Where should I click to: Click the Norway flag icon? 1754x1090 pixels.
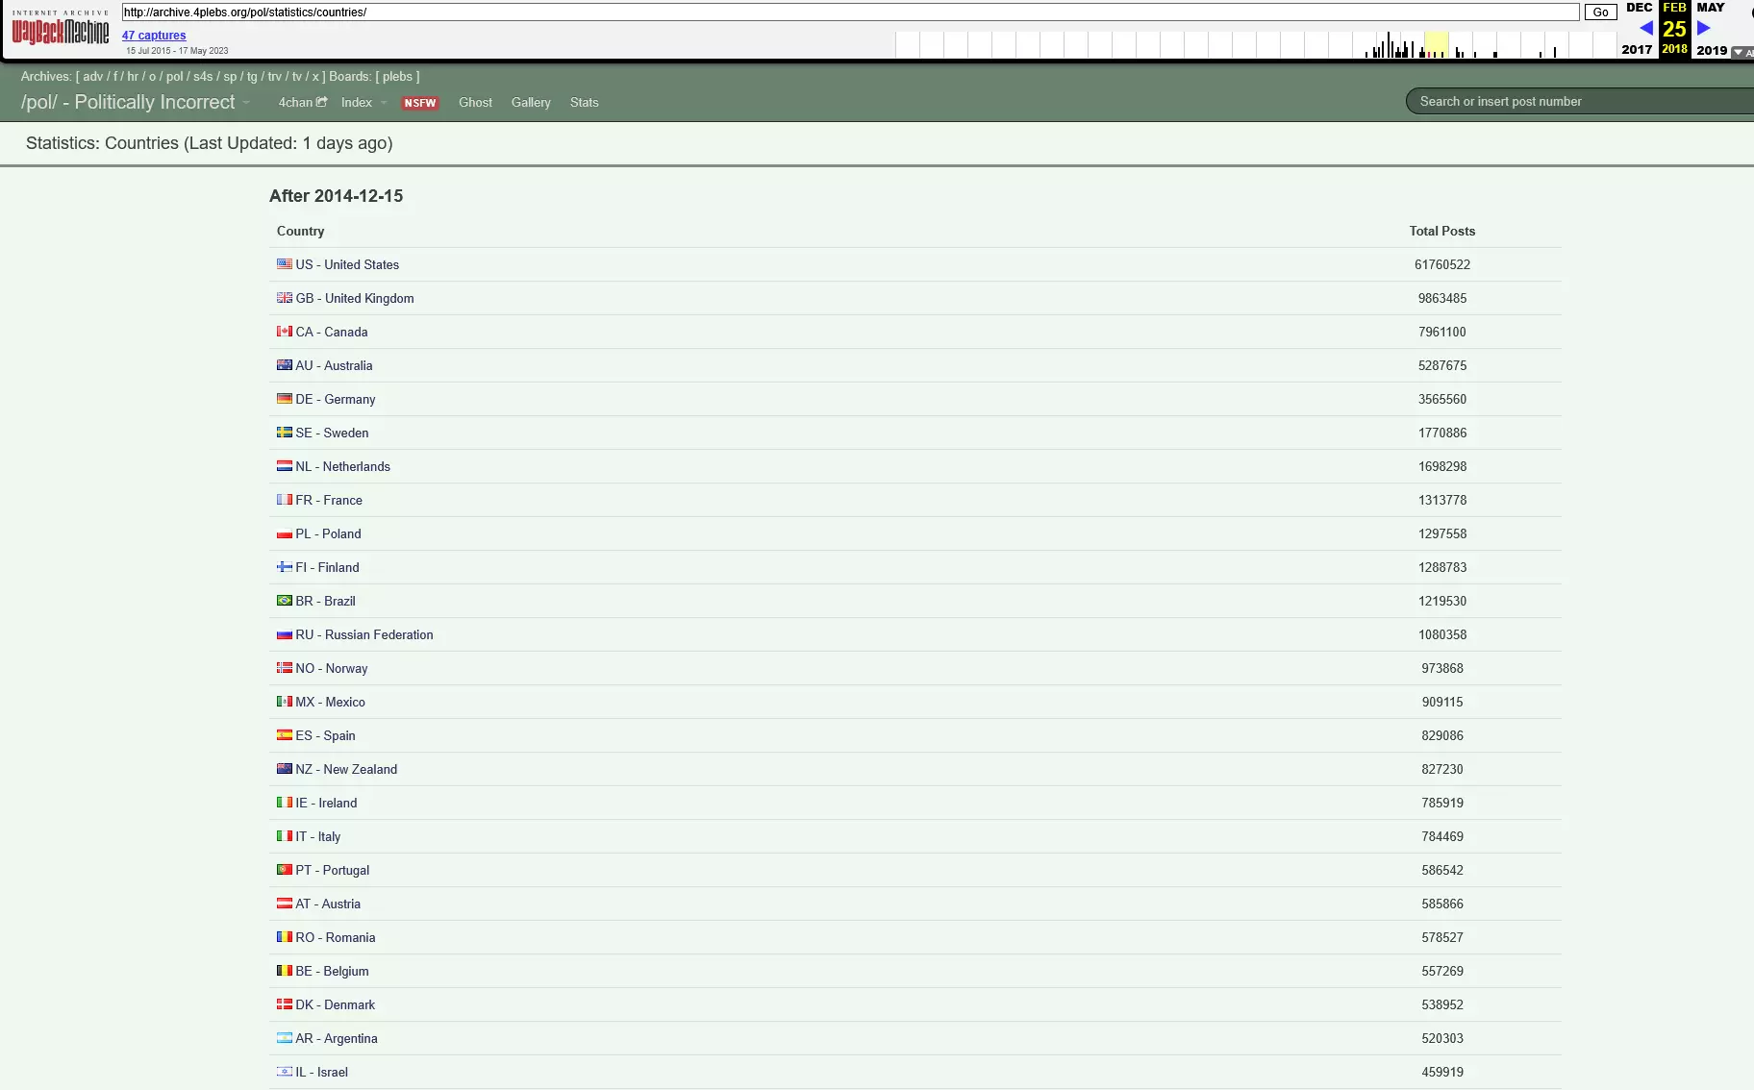pos(285,667)
